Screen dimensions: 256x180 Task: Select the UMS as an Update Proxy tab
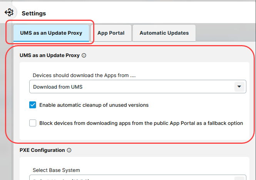click(x=51, y=33)
